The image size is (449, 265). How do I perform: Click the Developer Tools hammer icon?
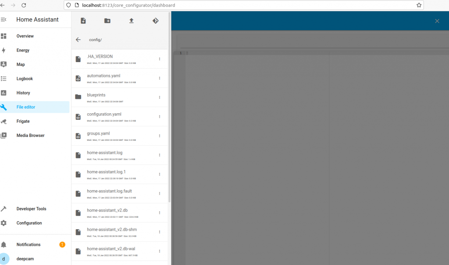(x=4, y=209)
